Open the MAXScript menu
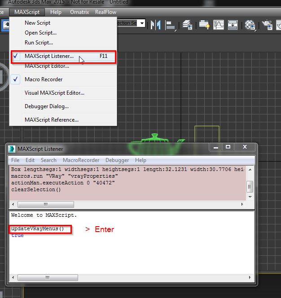281x298 pixels. tap(27, 12)
